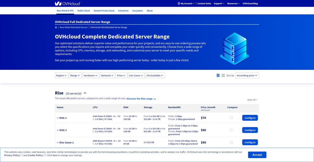Open the Price filter dropdown
This screenshot has height=162, width=314.
[x=121, y=76]
